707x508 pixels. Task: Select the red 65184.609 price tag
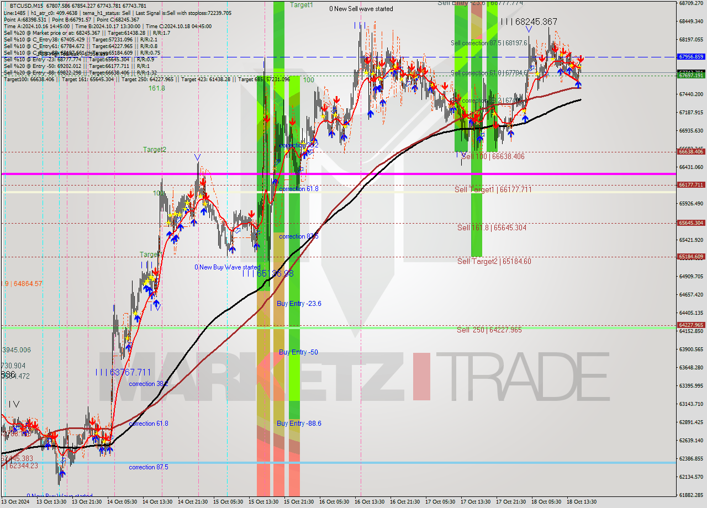pyautogui.click(x=691, y=257)
